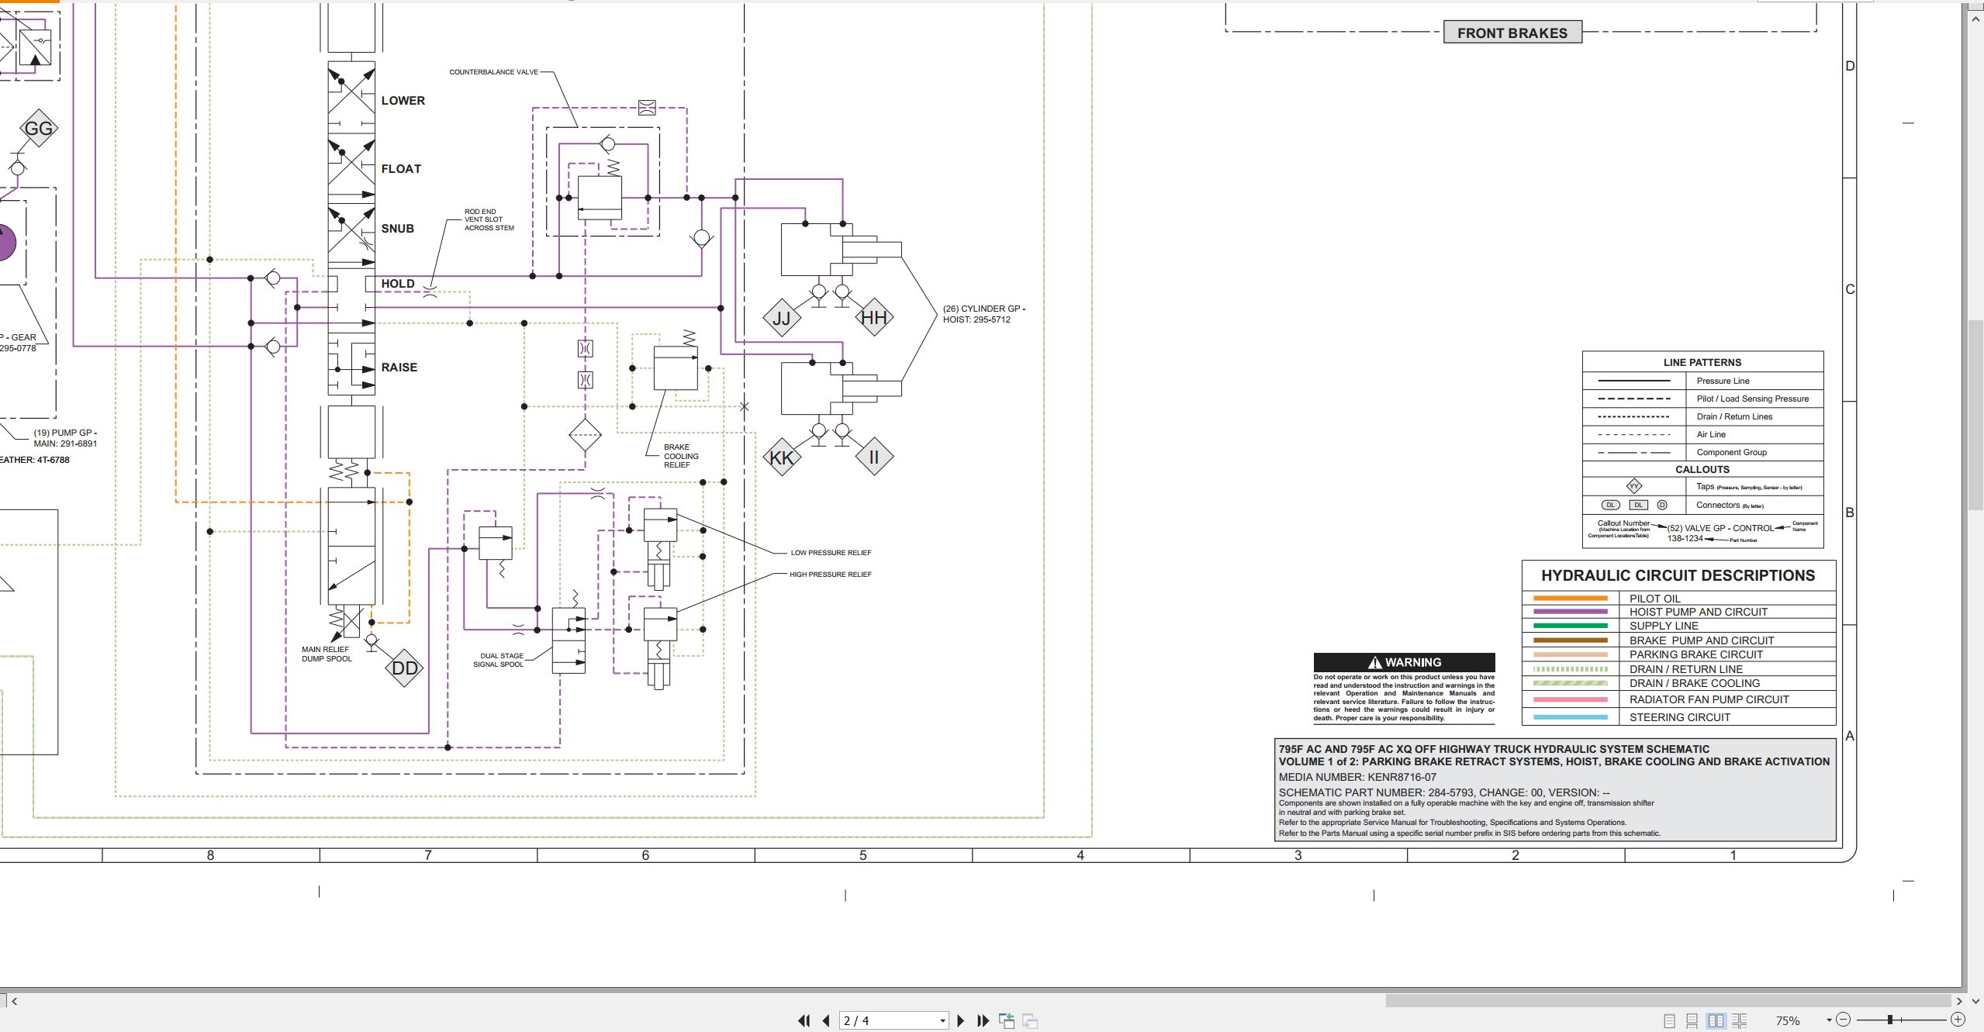Click the blue STEERING CIRCUIT legend swatch

tap(1571, 717)
